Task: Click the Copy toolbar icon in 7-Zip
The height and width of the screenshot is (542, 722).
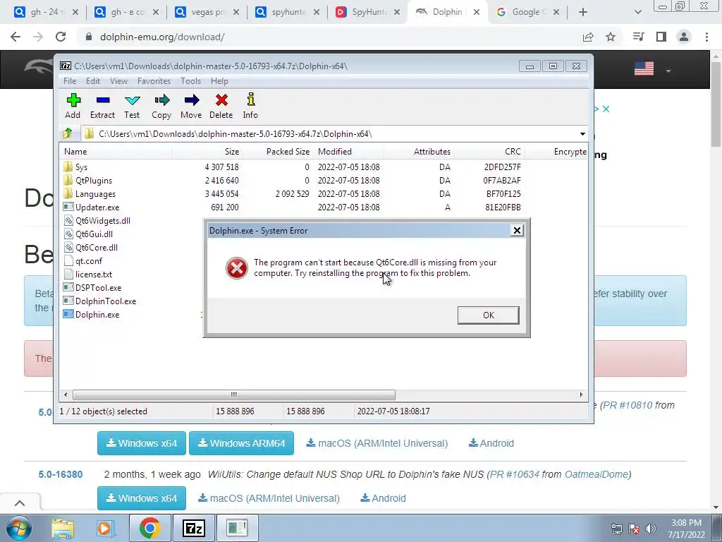Action: [161, 106]
